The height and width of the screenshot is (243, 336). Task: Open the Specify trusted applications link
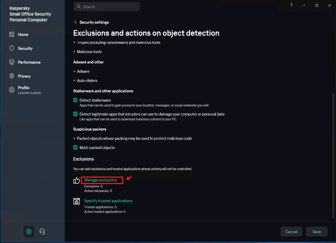(x=108, y=201)
